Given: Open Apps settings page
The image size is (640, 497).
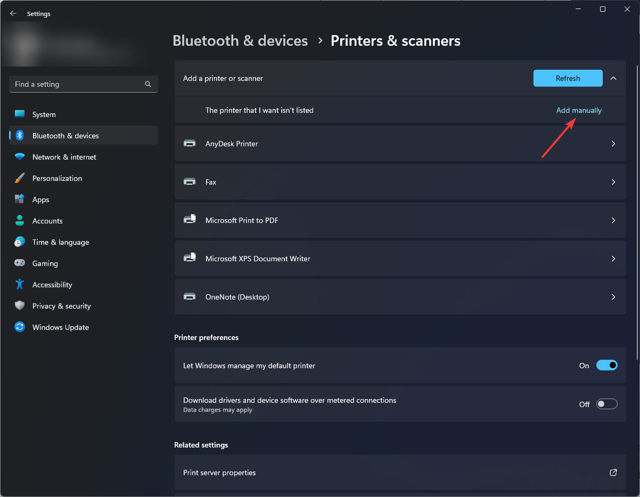Looking at the screenshot, I should click(x=84, y=200).
